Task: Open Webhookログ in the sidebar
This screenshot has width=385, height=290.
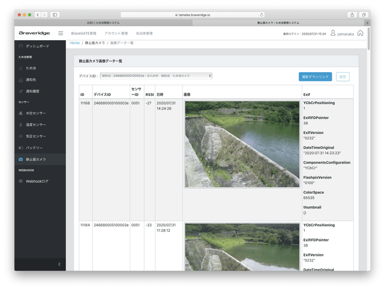Action: pyautogui.click(x=37, y=181)
